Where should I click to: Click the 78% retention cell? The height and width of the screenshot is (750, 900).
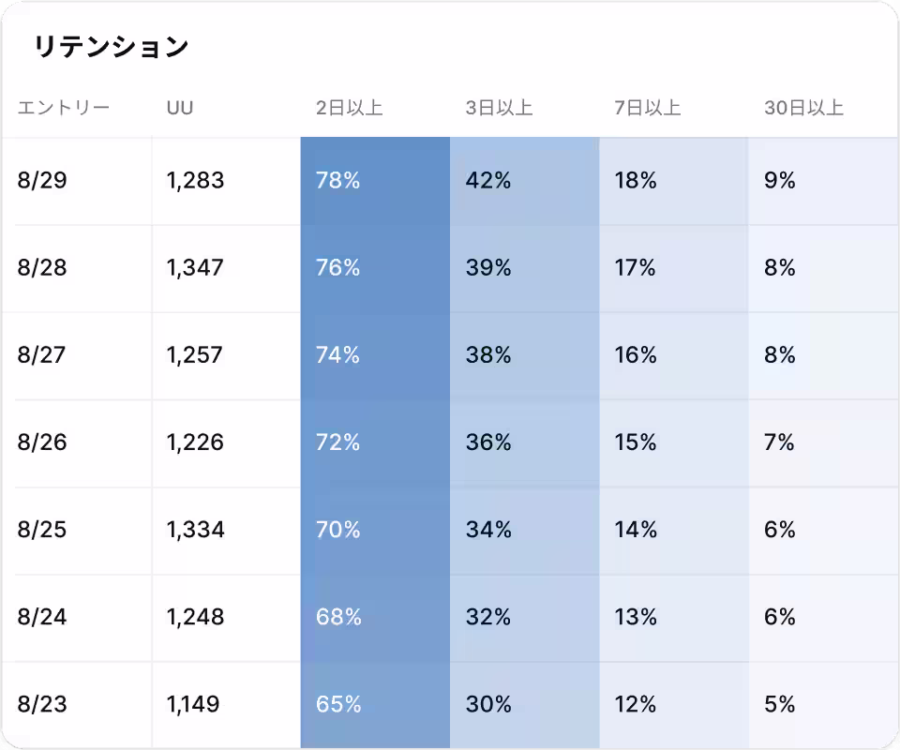(337, 181)
